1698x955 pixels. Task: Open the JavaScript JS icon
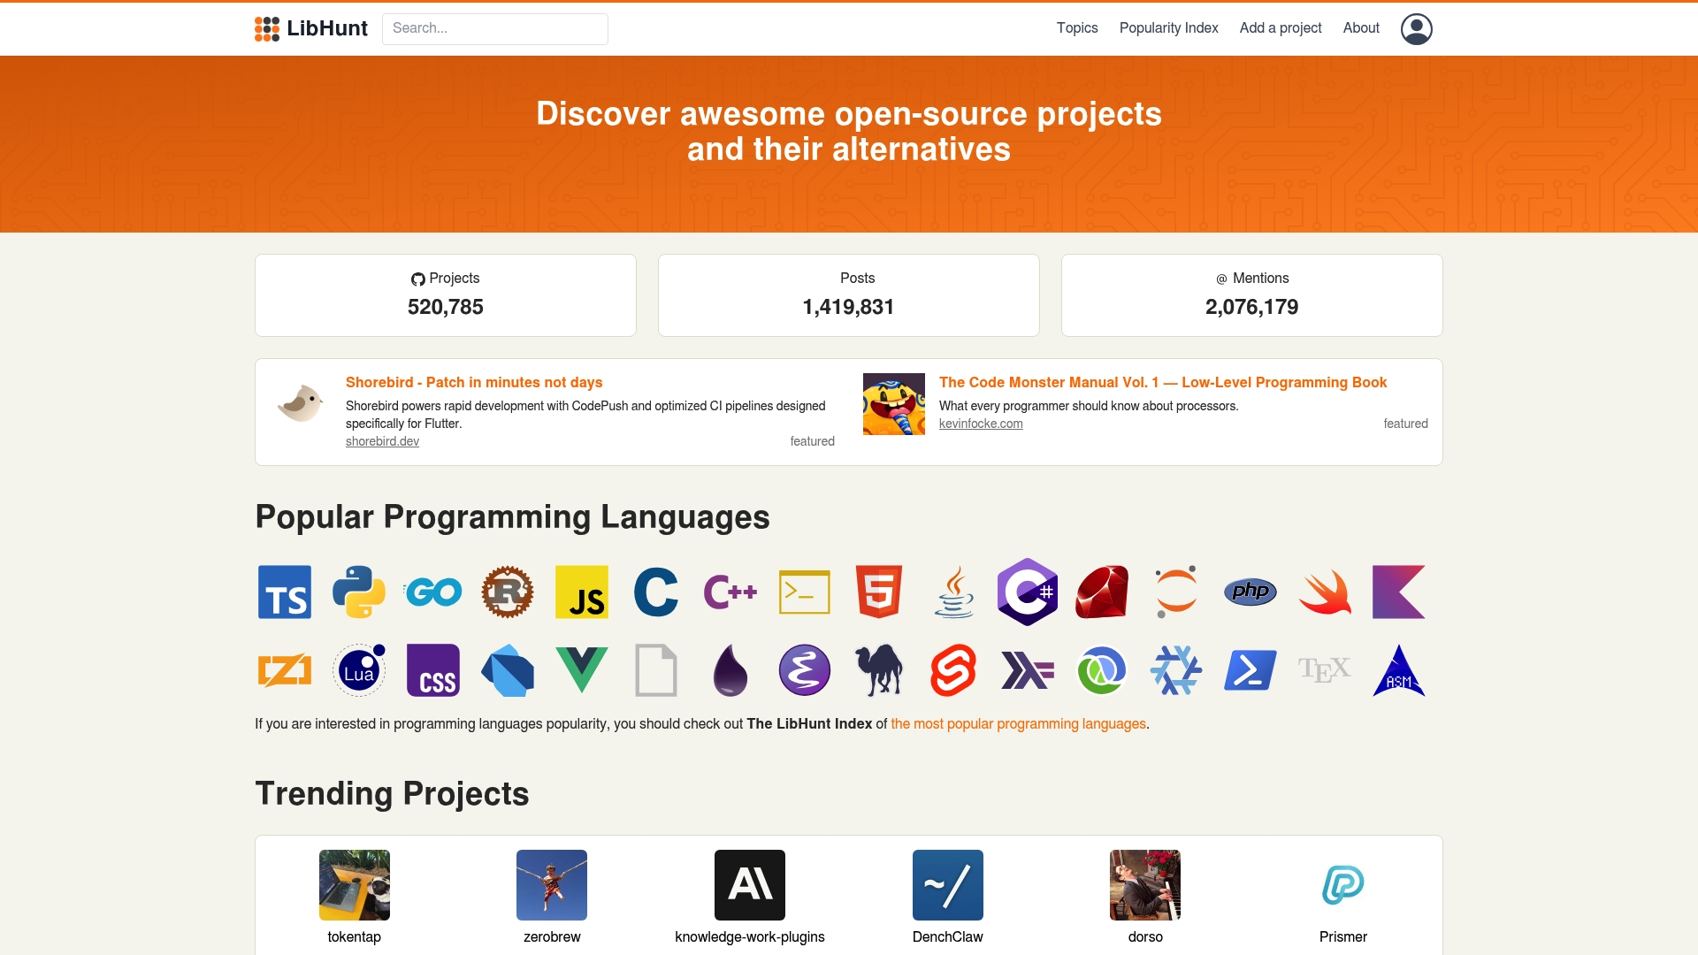(x=582, y=592)
